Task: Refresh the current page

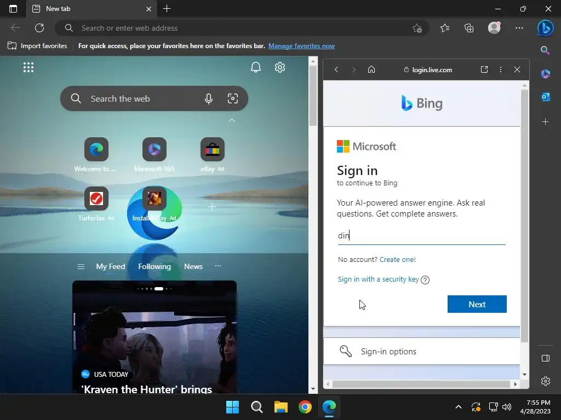Action: [39, 28]
